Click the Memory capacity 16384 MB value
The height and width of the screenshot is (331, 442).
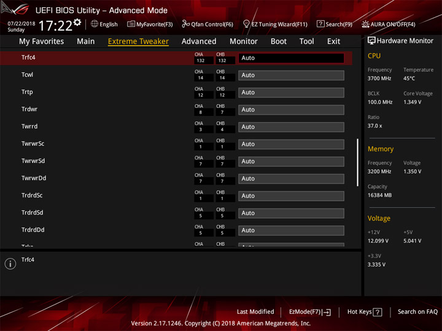(379, 196)
